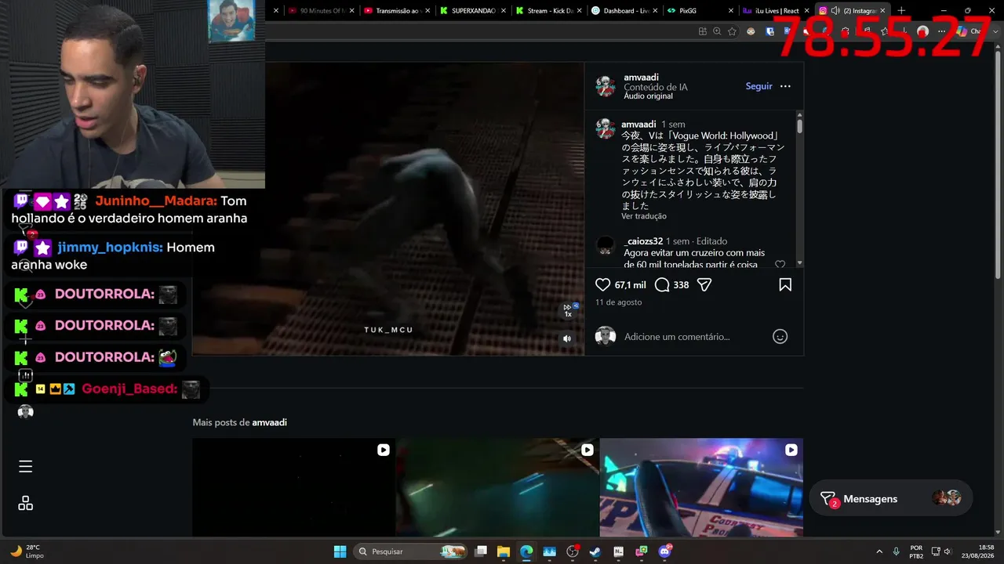Open the network and volume quick settings
Screen dimensions: 1004x564
pyautogui.click(x=941, y=551)
